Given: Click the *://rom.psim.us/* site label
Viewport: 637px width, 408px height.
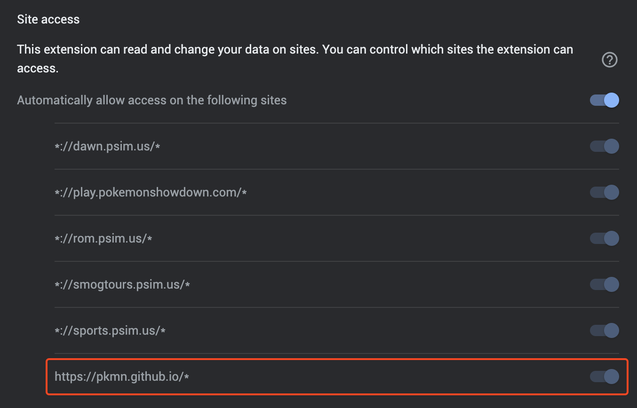Looking at the screenshot, I should (103, 239).
